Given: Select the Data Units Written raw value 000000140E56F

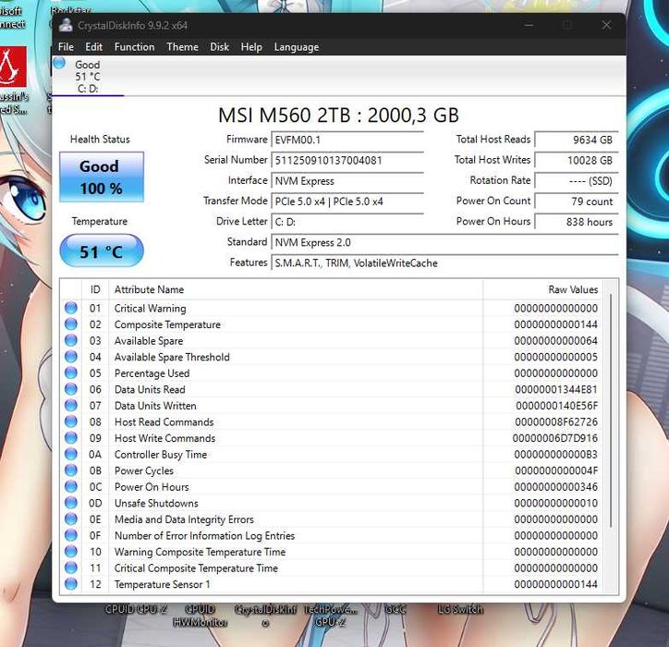Looking at the screenshot, I should (557, 406).
